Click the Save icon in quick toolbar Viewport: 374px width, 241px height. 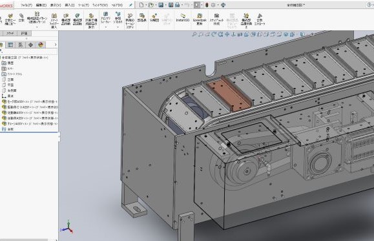coord(161,5)
